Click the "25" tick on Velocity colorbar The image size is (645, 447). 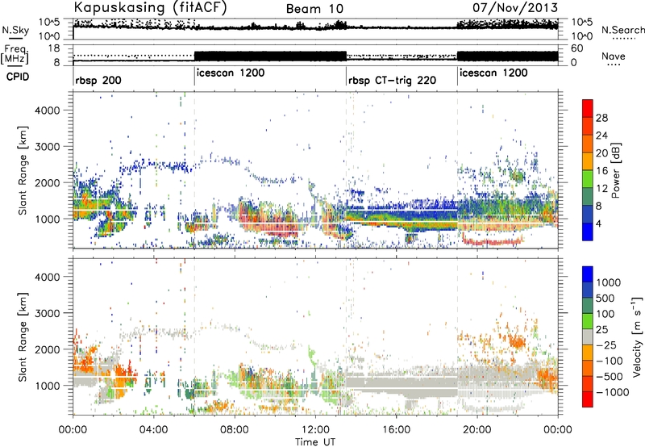602,329
